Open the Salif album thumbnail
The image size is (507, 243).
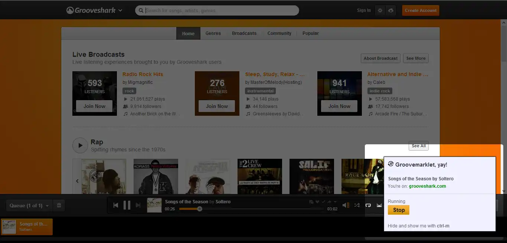pos(312,177)
